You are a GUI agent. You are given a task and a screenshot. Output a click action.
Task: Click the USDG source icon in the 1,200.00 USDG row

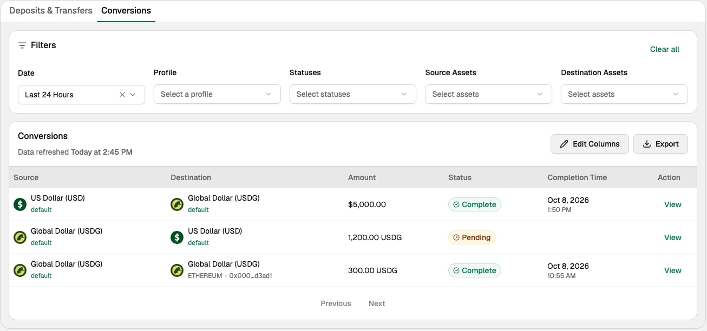point(20,237)
